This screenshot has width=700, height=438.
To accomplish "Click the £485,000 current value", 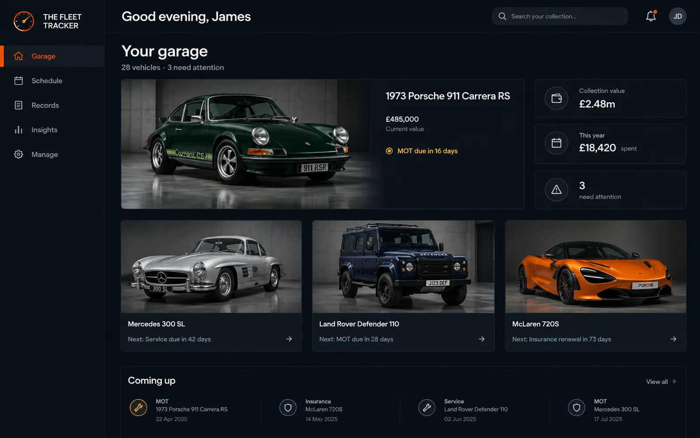I will coord(402,119).
